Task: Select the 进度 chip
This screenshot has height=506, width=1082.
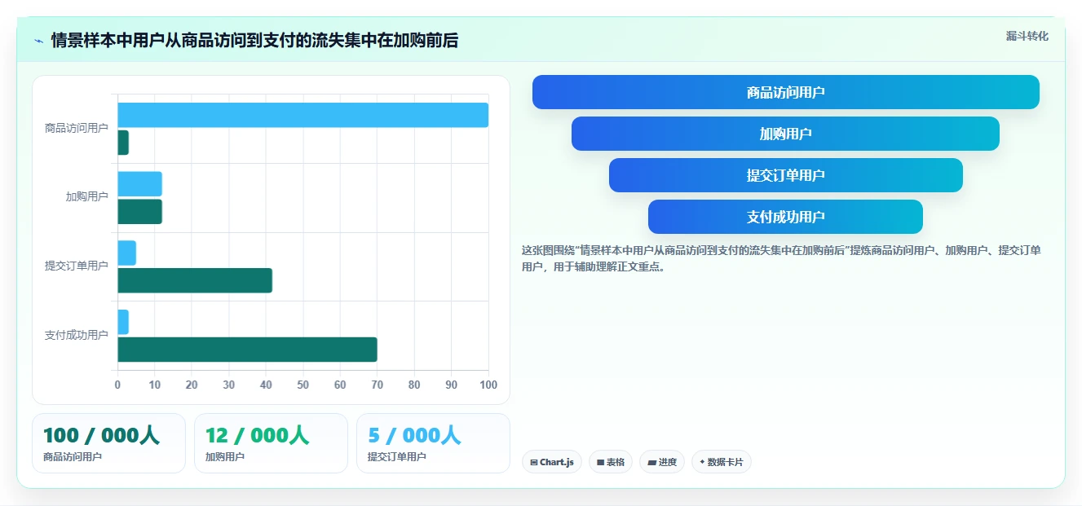Action: pos(662,462)
